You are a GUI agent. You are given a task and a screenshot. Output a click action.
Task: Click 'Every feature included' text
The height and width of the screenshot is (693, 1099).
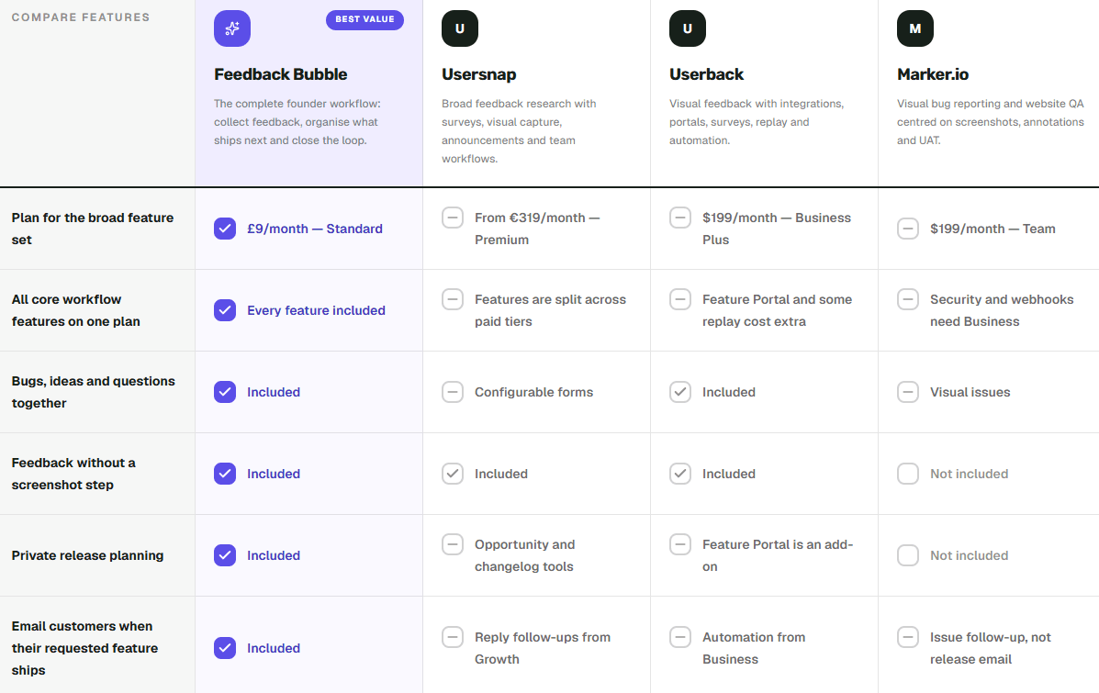pos(316,310)
